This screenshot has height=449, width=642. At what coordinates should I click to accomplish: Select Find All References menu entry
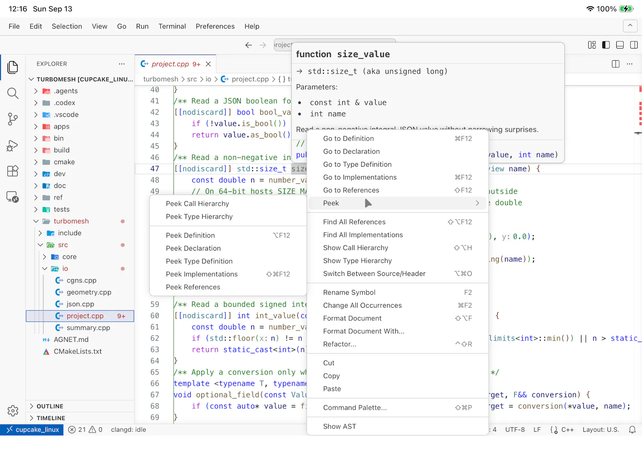(398, 222)
